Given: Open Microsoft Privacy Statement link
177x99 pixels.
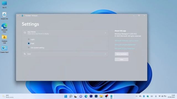Looking at the screenshot, I should pos(125,48).
